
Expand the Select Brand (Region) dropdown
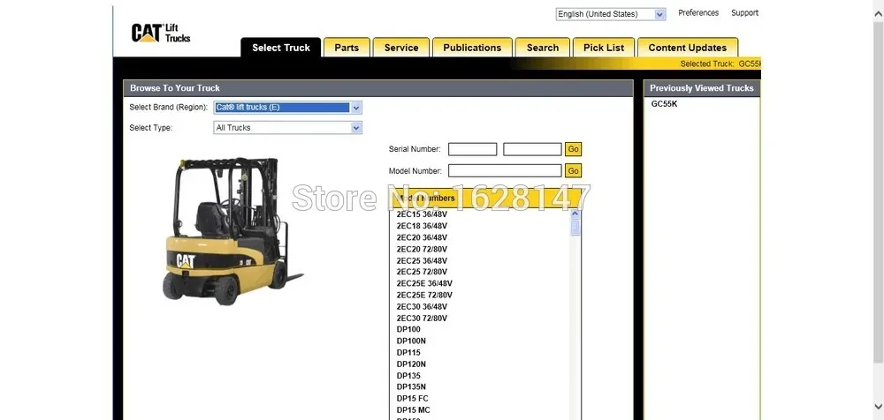(287, 108)
